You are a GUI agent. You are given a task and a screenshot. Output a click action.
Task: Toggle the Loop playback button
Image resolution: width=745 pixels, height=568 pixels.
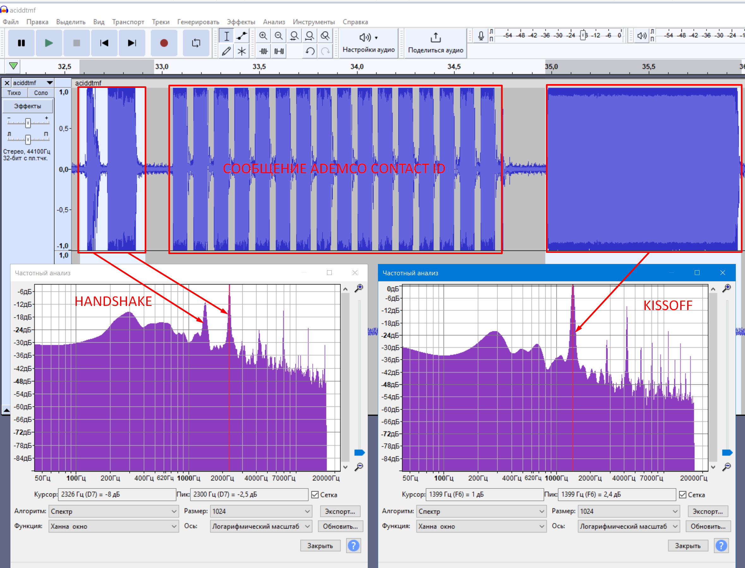click(x=196, y=43)
